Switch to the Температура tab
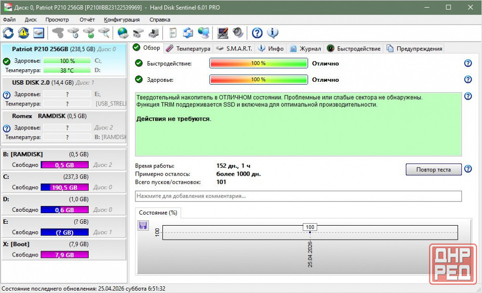Image resolution: width=482 pixels, height=293 pixels. click(188, 49)
